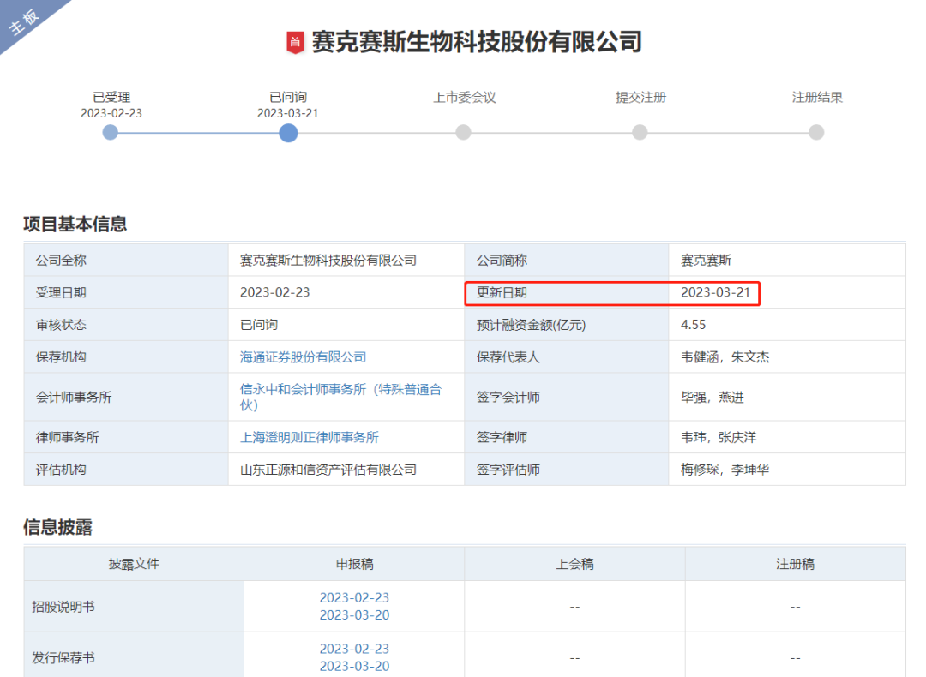Click the 披露文件 column header
The width and height of the screenshot is (926, 677).
pyautogui.click(x=134, y=564)
